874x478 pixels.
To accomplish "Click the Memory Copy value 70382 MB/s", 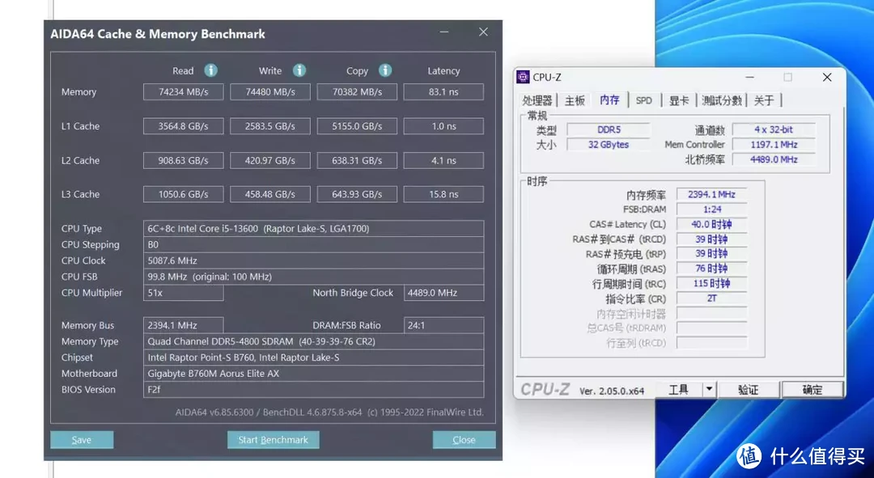I will coord(358,92).
